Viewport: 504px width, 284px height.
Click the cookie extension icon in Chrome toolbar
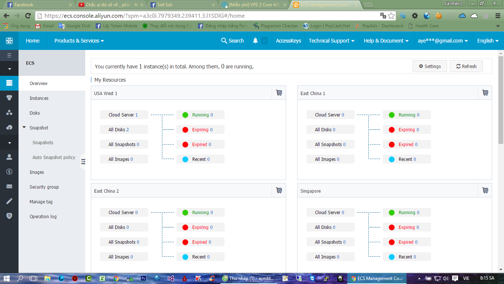pyautogui.click(x=439, y=16)
